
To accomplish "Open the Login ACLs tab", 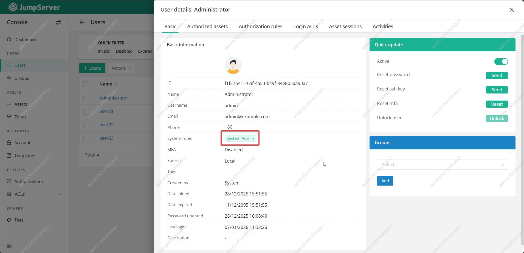I will [x=306, y=27].
